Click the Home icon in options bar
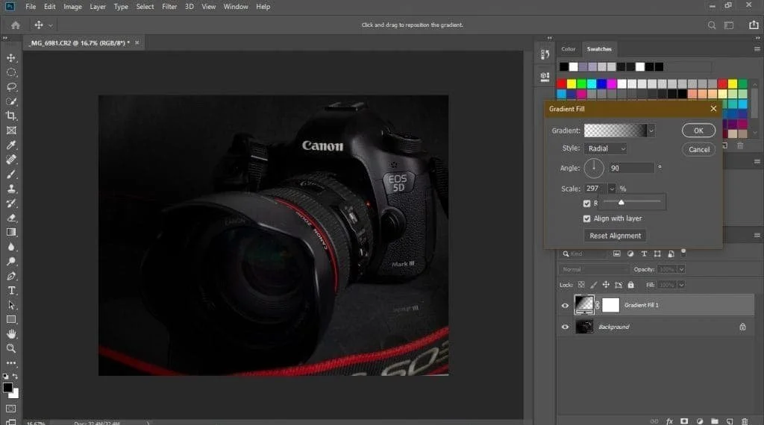 pos(16,25)
